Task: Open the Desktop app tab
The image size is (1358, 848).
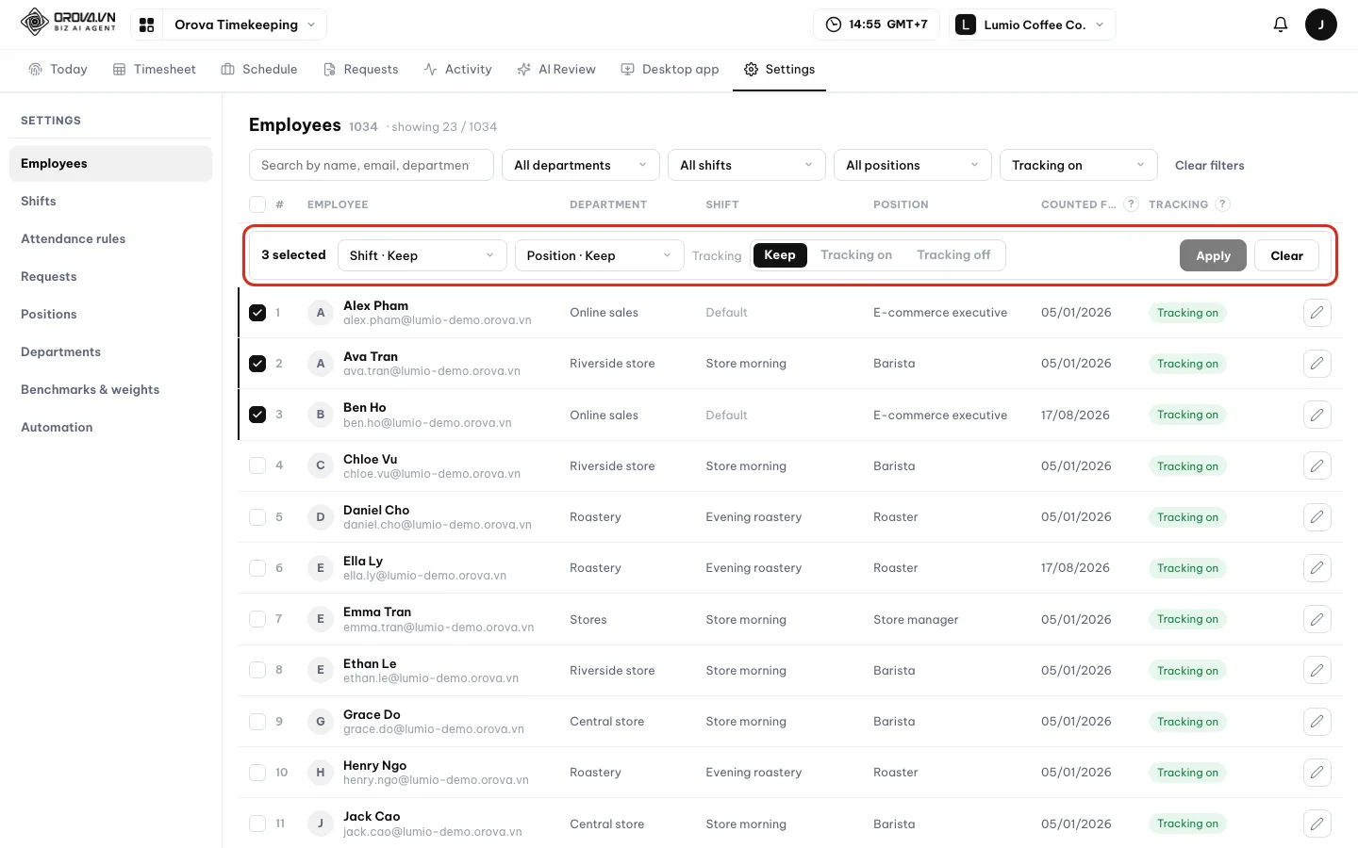Action: pos(670,70)
